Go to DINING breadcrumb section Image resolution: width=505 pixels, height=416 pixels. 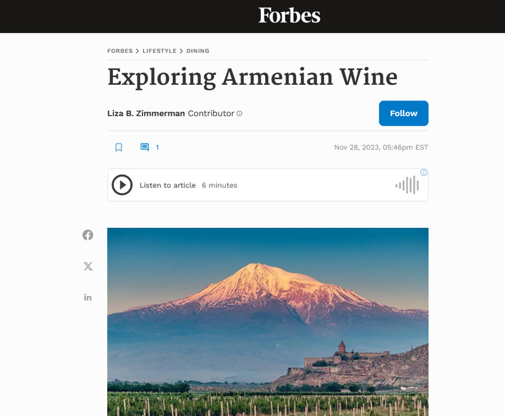[198, 51]
